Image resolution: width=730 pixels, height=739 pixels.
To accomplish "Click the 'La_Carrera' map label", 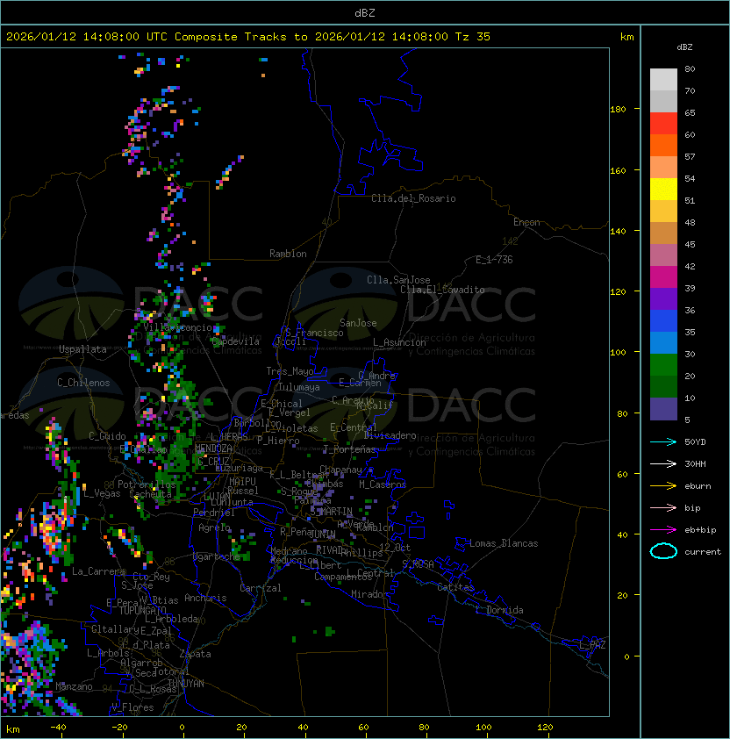I will (x=98, y=571).
